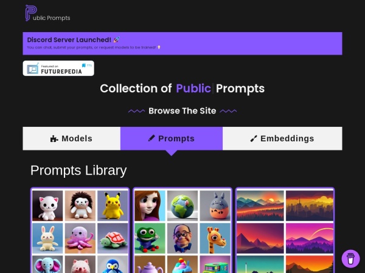Open the Discord Server Launched banner
The height and width of the screenshot is (273, 365).
point(182,44)
